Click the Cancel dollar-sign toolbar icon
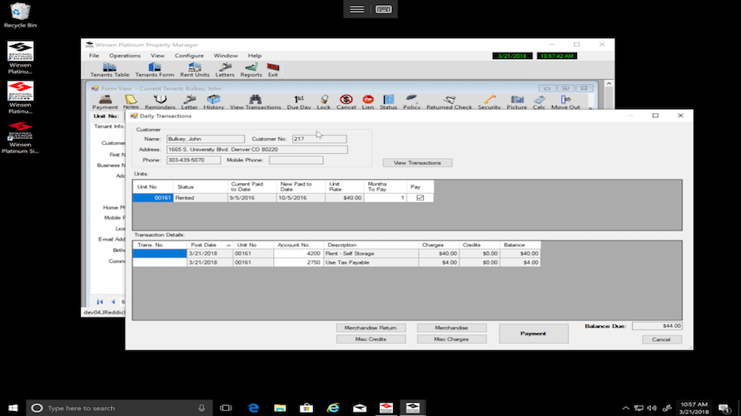 (346, 102)
